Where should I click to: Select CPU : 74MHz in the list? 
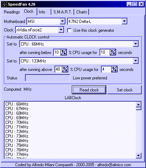pyautogui.click(x=70, y=141)
